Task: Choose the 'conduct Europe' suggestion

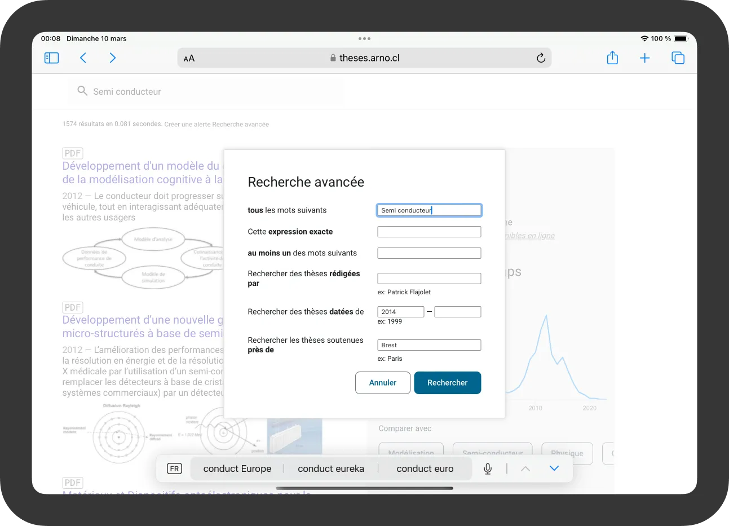Action: (237, 468)
